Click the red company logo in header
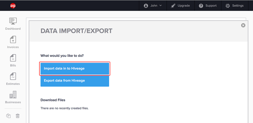The image size is (253, 123). click(x=13, y=6)
